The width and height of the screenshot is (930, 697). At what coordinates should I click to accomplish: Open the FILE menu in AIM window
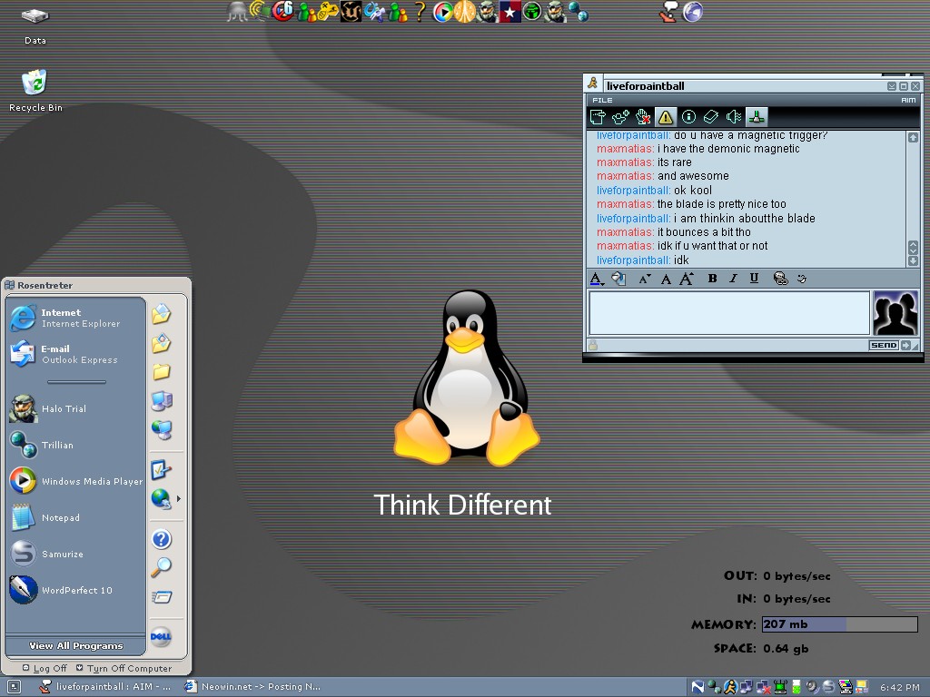[602, 100]
